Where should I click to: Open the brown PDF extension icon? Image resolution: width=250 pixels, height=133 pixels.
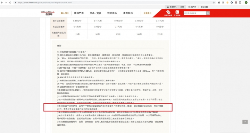coord(236,2)
